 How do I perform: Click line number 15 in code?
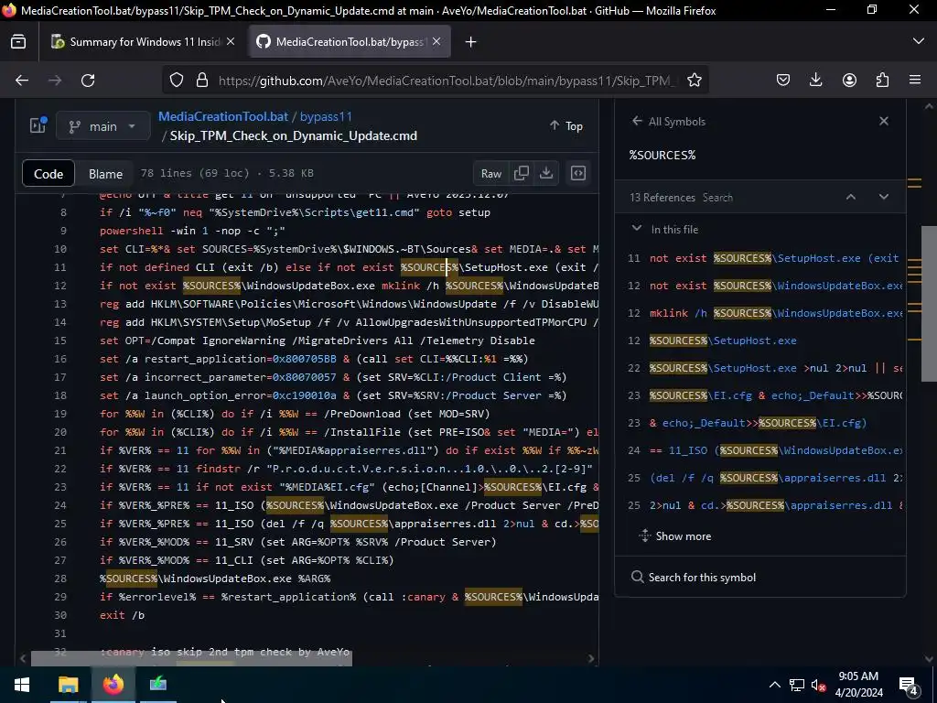click(x=59, y=341)
